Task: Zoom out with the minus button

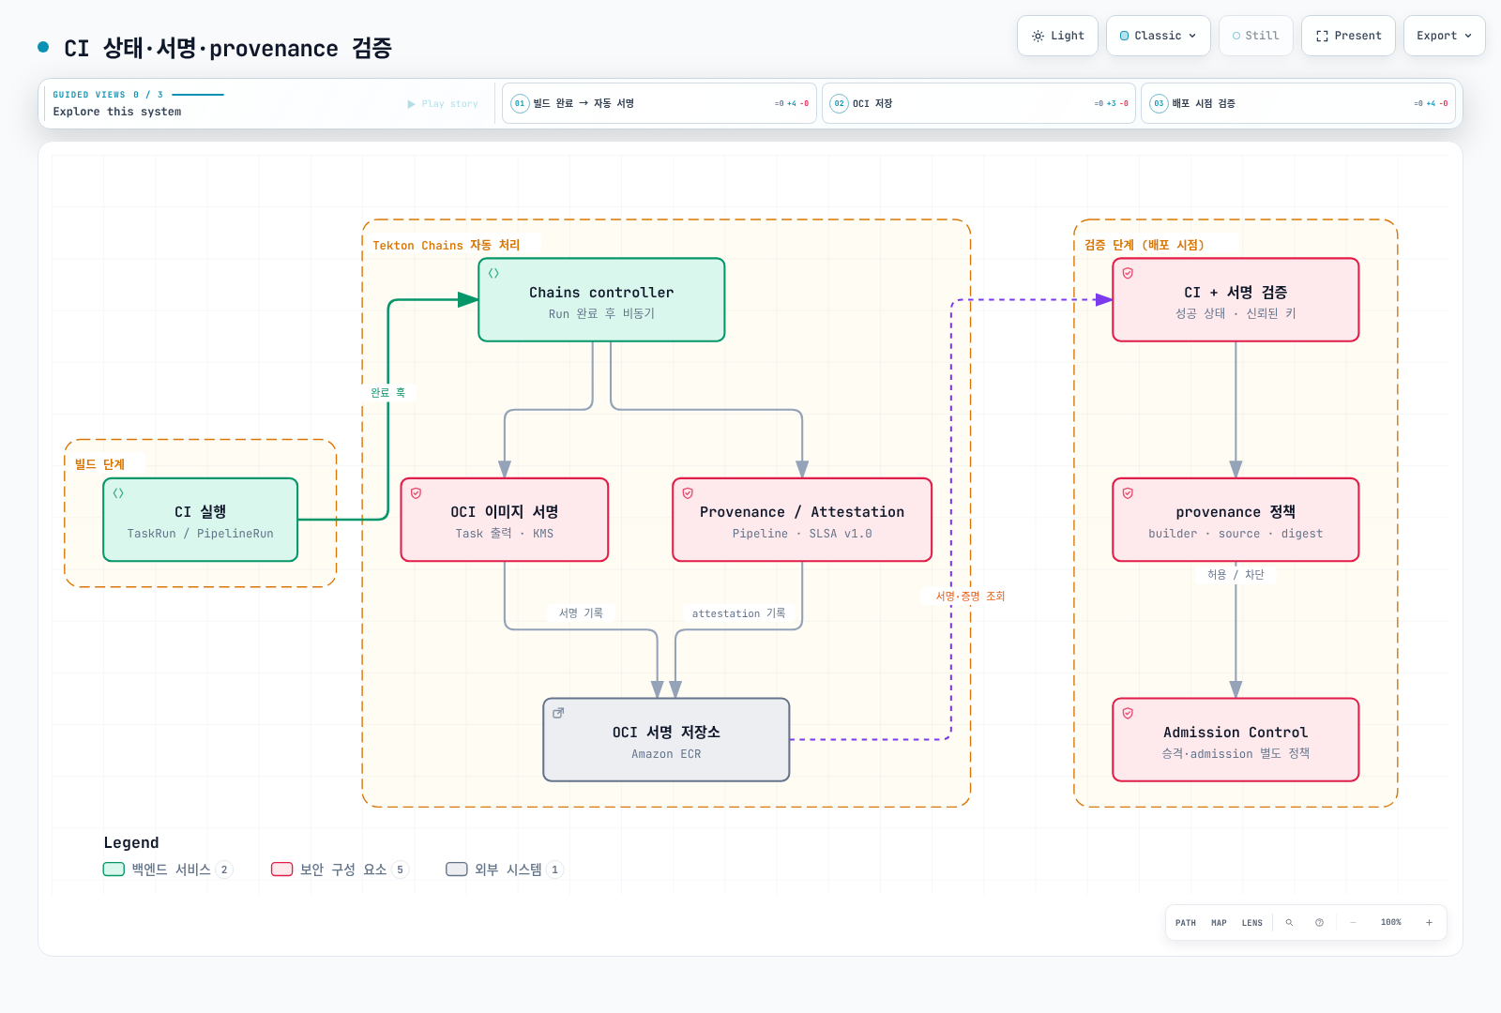Action: pos(1353,923)
